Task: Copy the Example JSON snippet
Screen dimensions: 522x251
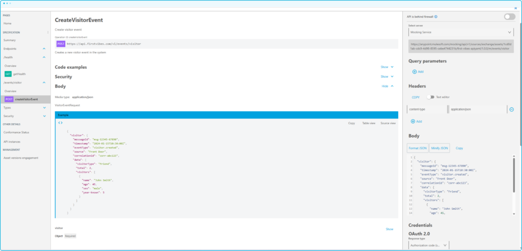Action: pos(352,123)
